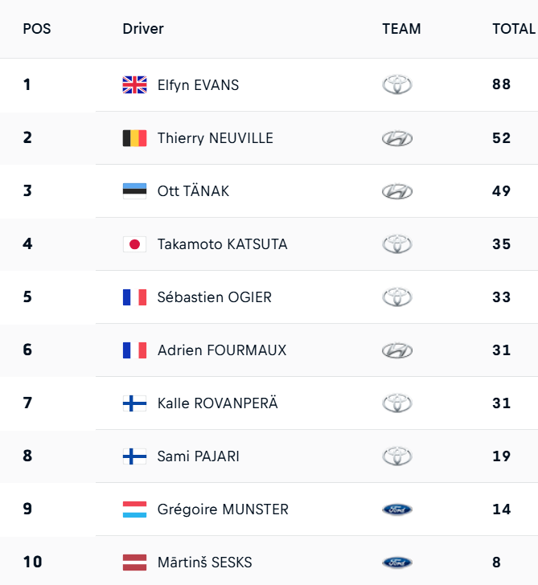538x585 pixels.
Task: Click the Japanese flag beside Takamoto Katsuta
Action: [134, 243]
